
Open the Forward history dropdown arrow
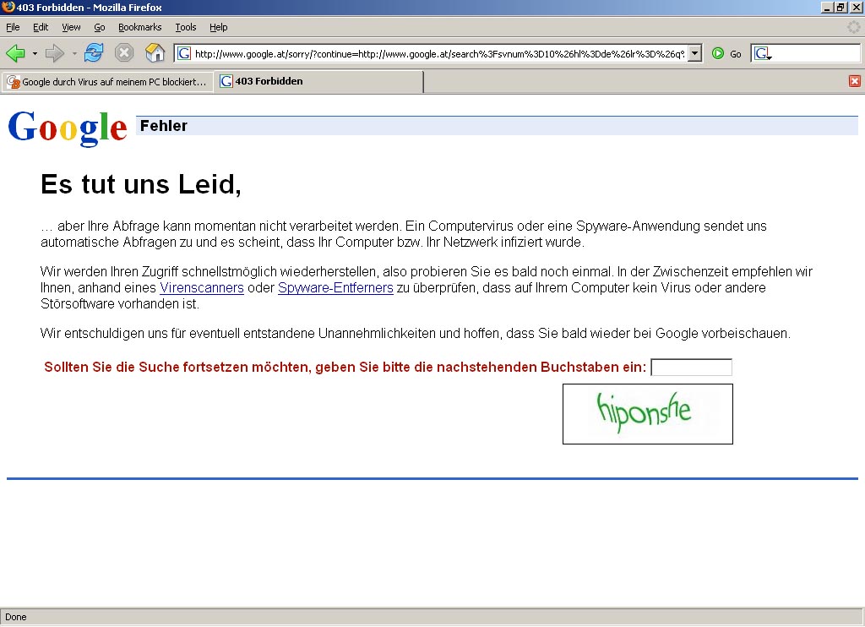[74, 53]
